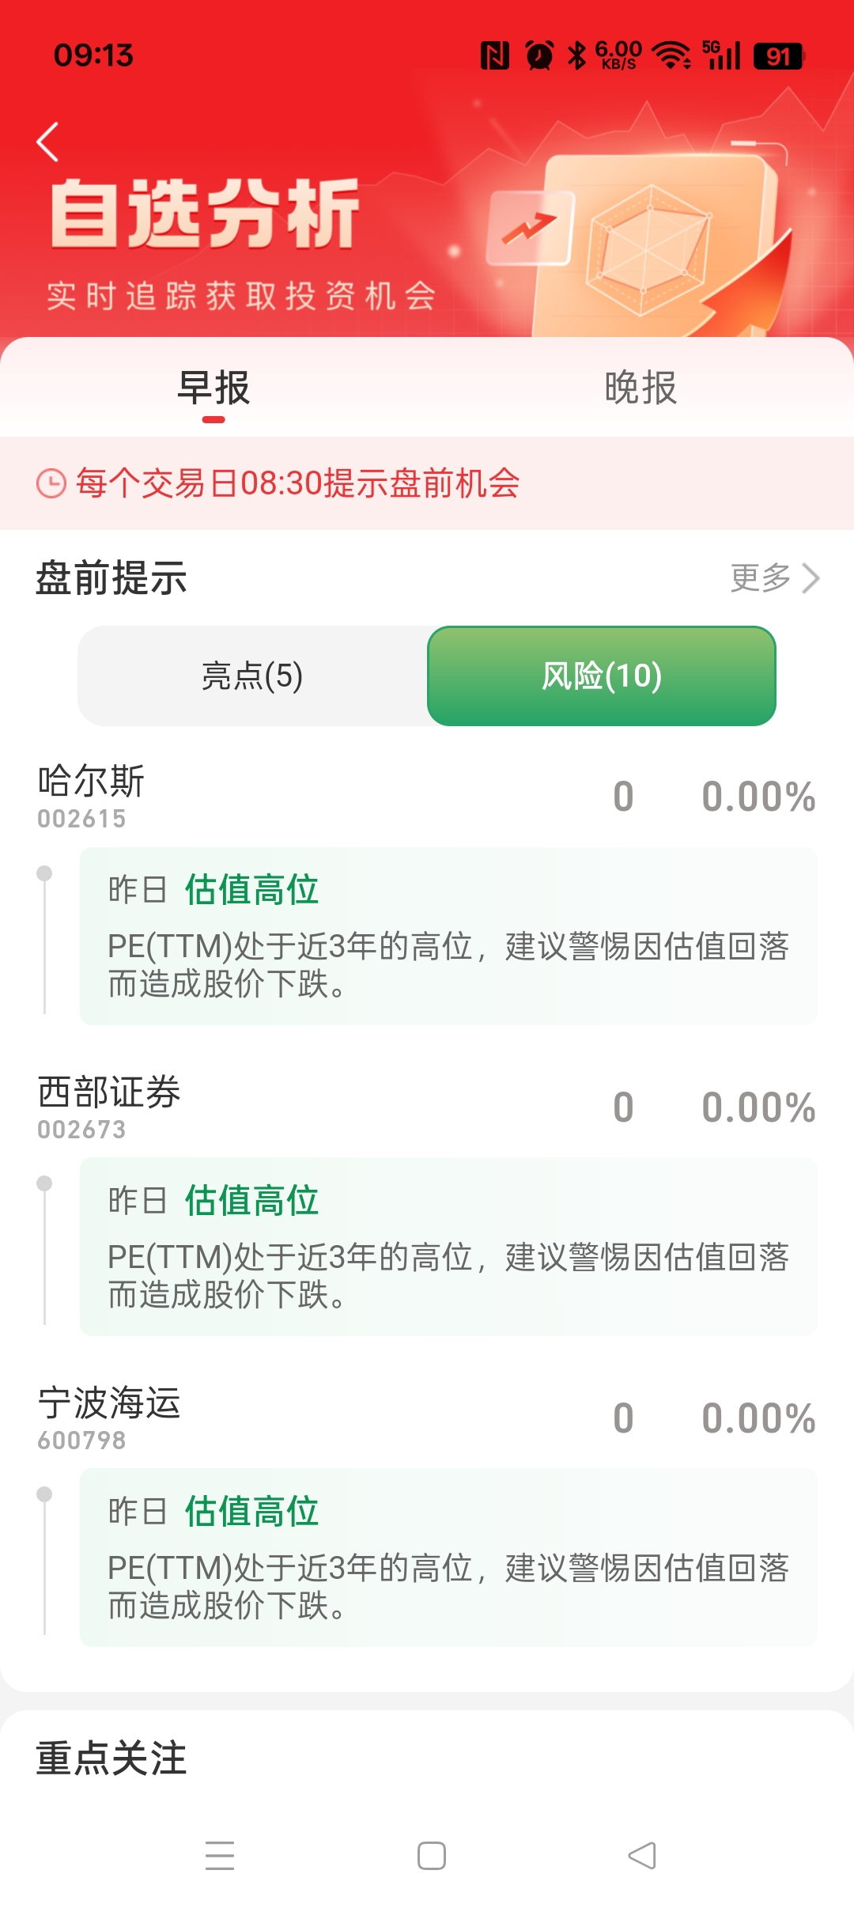Tap the clock icon in reminder banner
The height and width of the screenshot is (1908, 854).
[51, 483]
